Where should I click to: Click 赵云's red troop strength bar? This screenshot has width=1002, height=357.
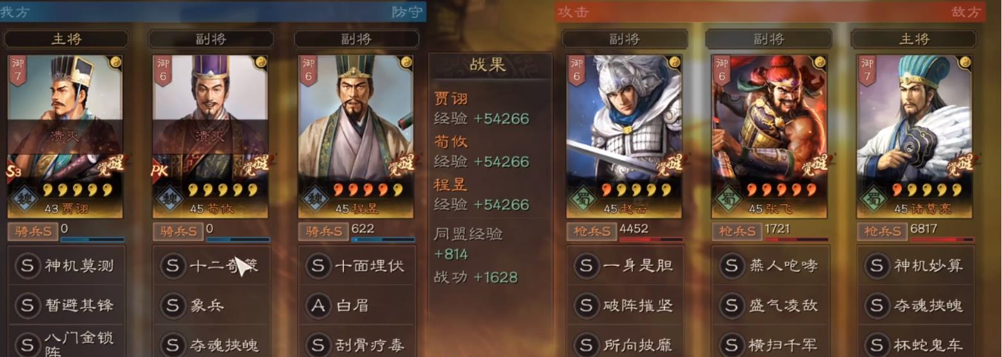click(651, 240)
